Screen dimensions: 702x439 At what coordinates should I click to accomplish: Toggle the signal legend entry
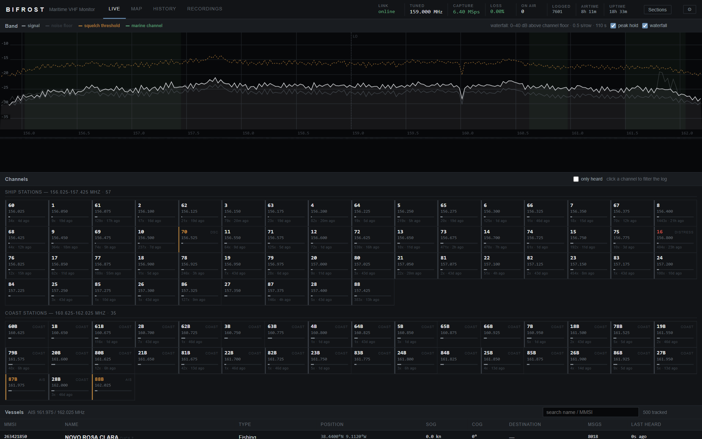31,26
